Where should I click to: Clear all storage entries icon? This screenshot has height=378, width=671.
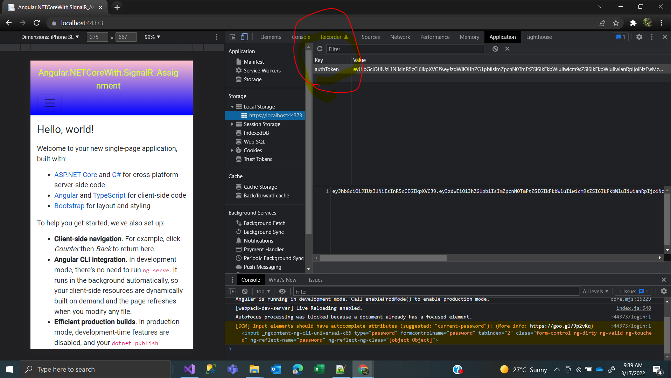click(495, 49)
